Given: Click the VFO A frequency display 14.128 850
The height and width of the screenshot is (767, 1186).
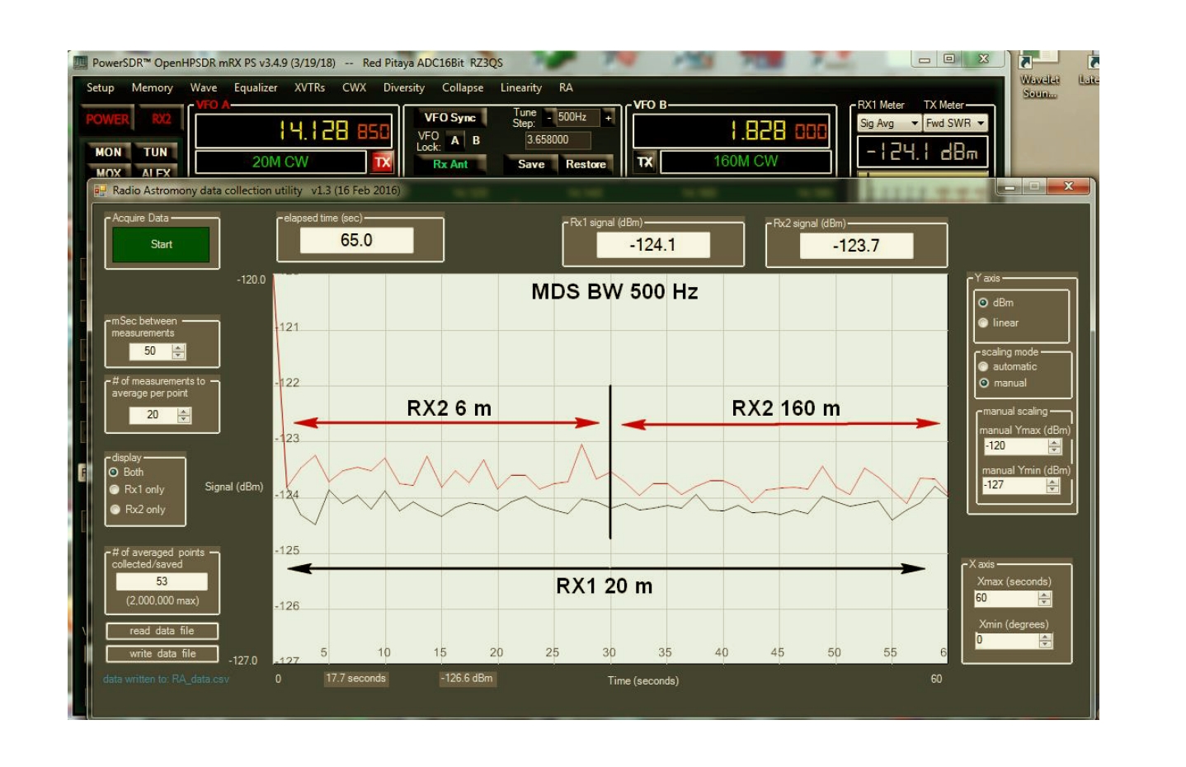Looking at the screenshot, I should [x=293, y=130].
